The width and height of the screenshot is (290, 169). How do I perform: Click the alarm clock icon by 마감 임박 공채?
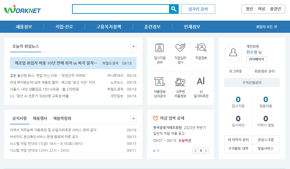(x=156, y=118)
